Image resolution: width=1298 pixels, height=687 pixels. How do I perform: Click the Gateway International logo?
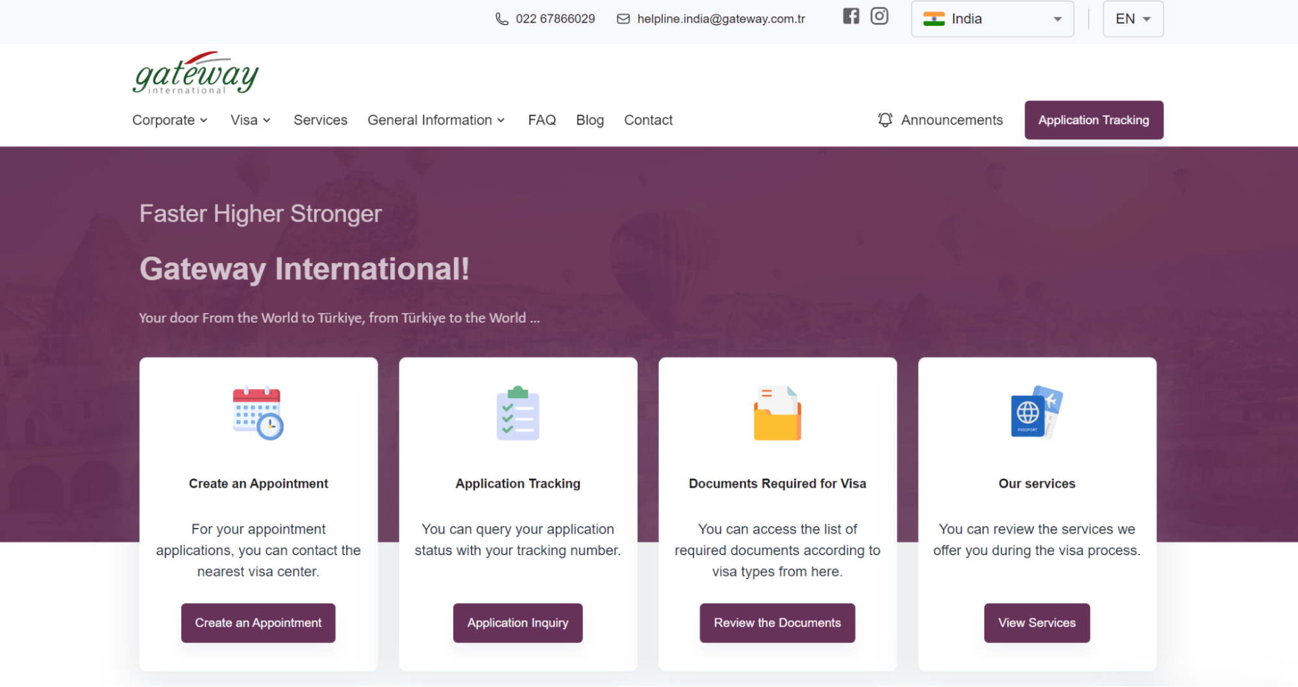point(195,73)
